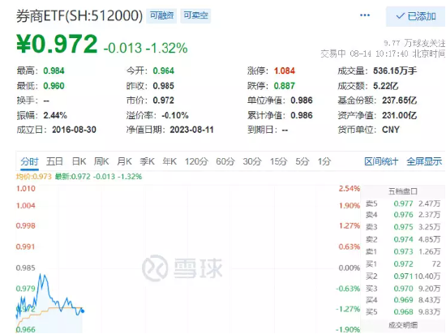Switch to the 120分 chart tab
Viewport: 446px width, 334px height.
point(196,161)
